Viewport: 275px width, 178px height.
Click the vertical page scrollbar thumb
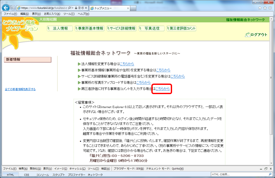(271, 78)
